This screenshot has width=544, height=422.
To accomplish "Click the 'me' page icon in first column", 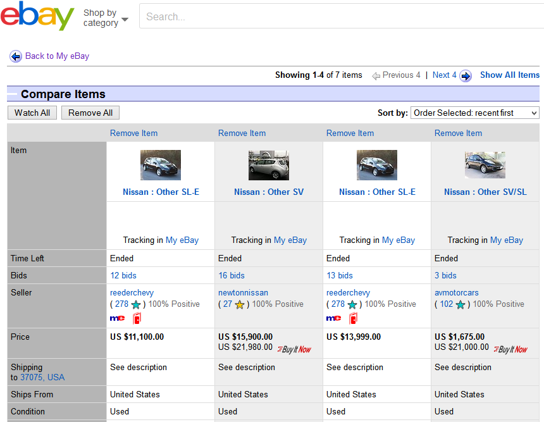I will pyautogui.click(x=118, y=318).
